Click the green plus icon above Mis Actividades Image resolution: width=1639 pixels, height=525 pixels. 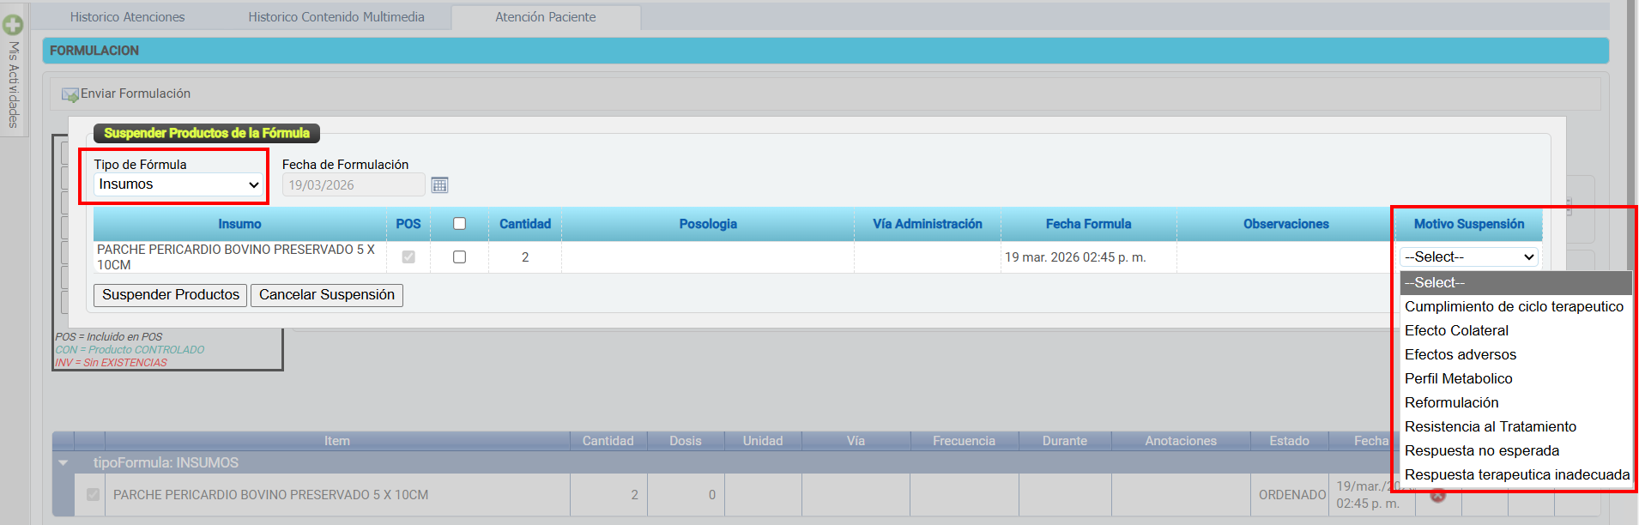(13, 25)
